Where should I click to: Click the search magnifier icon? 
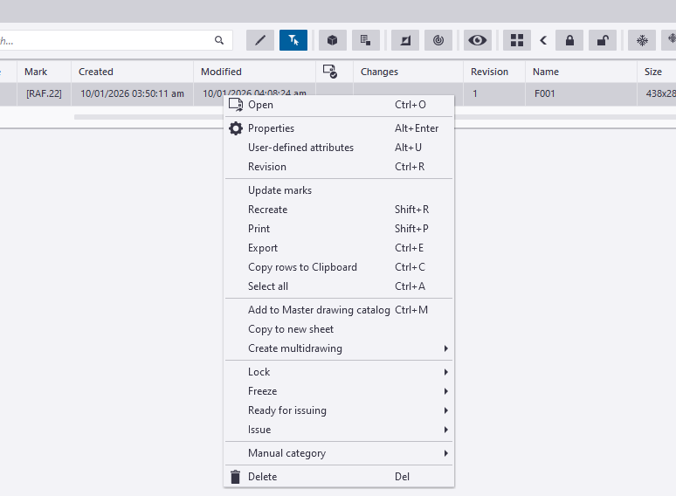pyautogui.click(x=219, y=40)
